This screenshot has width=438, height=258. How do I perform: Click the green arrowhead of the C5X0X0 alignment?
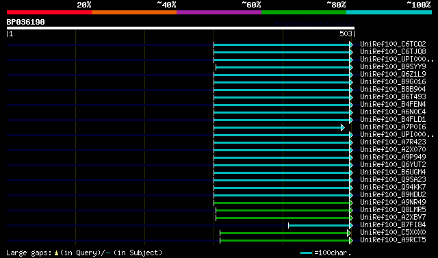tap(349, 233)
